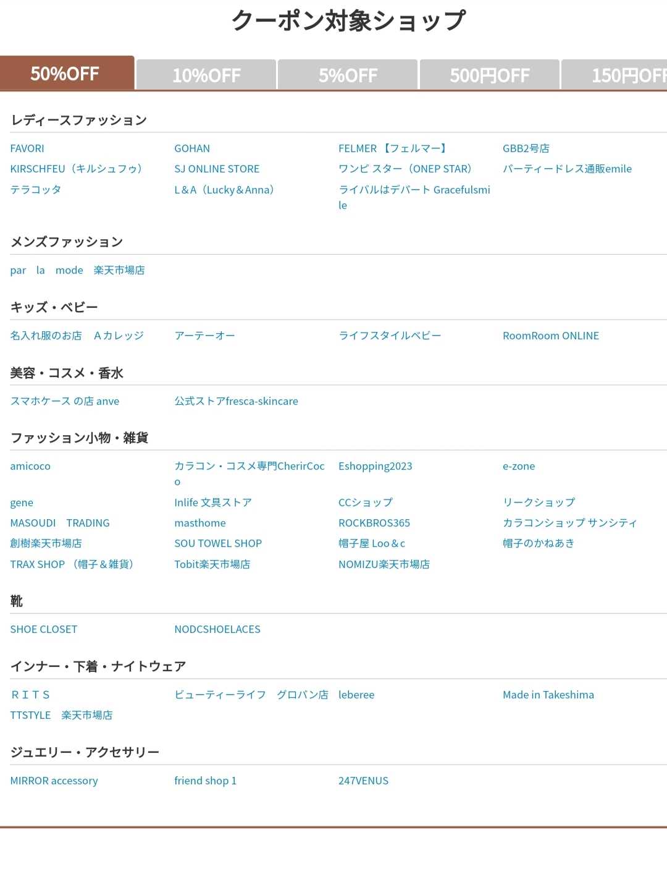Image resolution: width=667 pixels, height=890 pixels.
Task: Click the 247VENUS shop link
Action: [363, 781]
